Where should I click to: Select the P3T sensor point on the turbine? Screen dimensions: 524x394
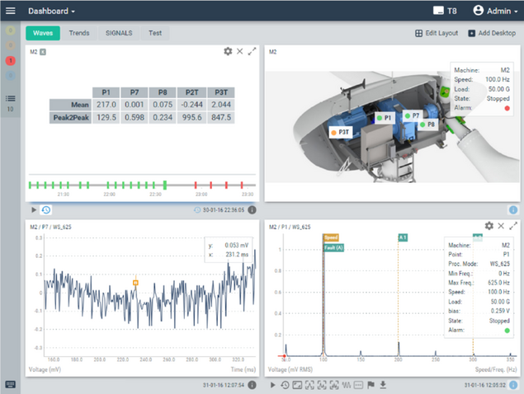coord(342,131)
